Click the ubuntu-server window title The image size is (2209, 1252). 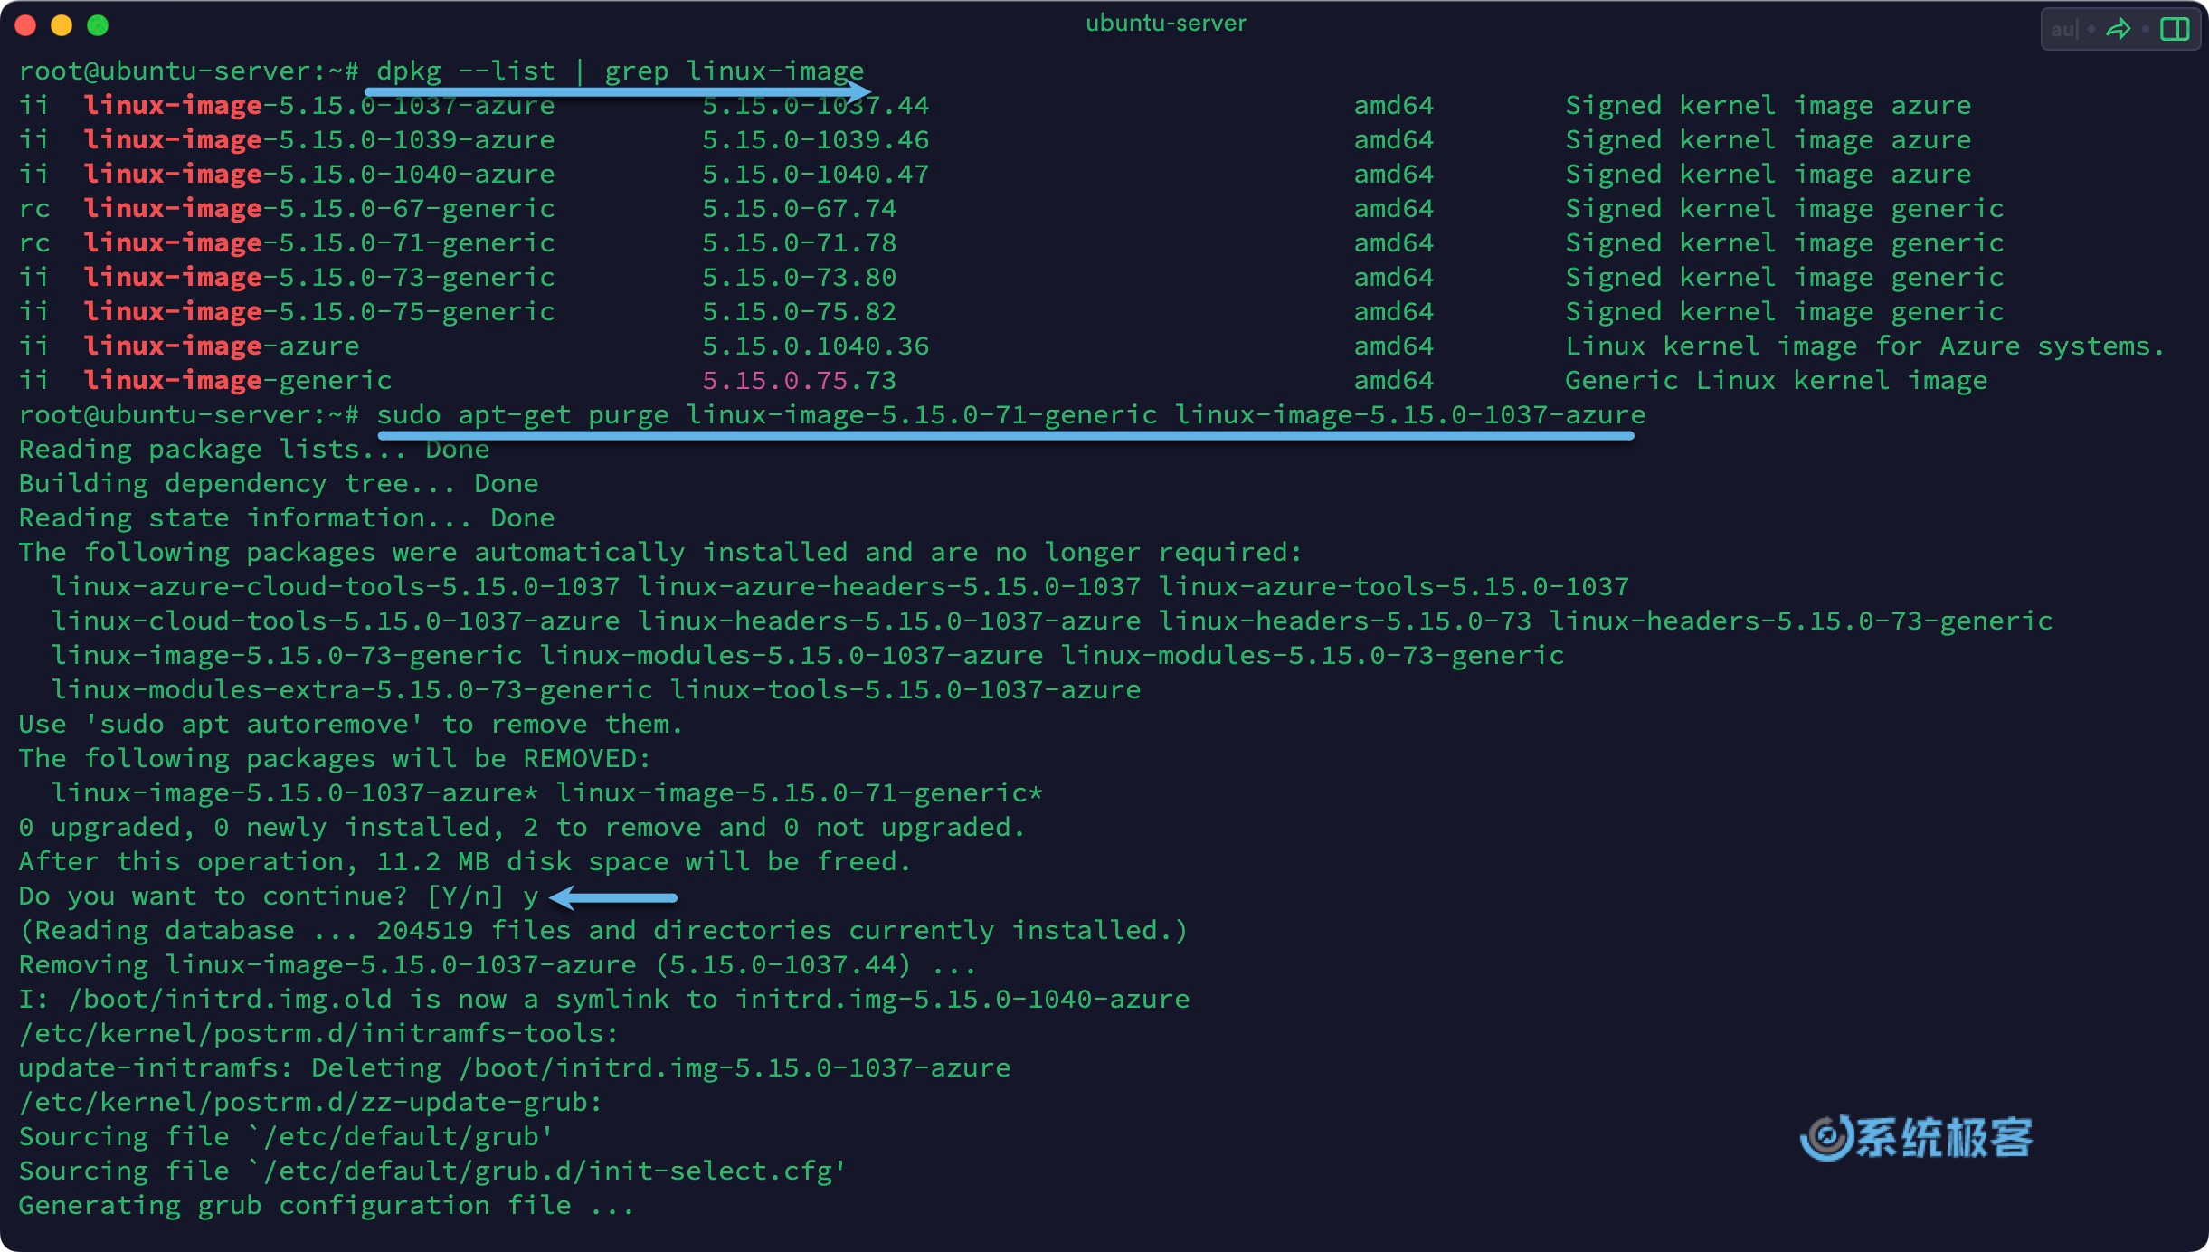point(1165,24)
